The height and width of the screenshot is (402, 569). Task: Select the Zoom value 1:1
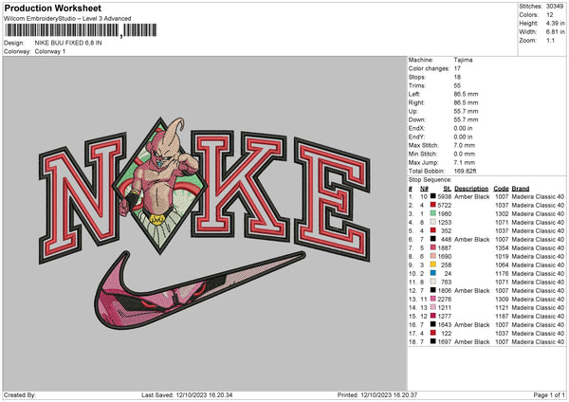coord(550,40)
